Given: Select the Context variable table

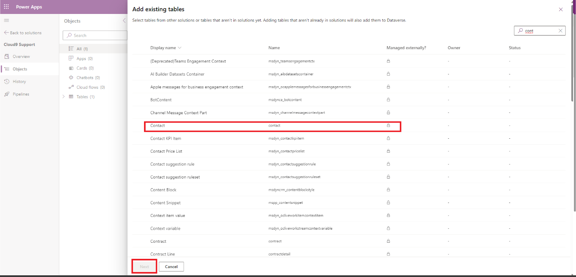Looking at the screenshot, I should tap(349, 228).
